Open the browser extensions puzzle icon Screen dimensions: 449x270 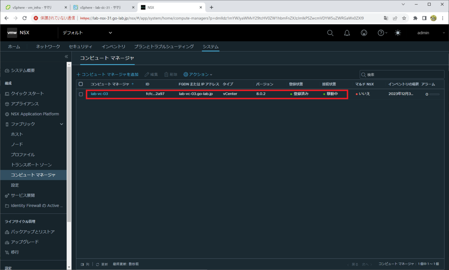pyautogui.click(x=415, y=18)
